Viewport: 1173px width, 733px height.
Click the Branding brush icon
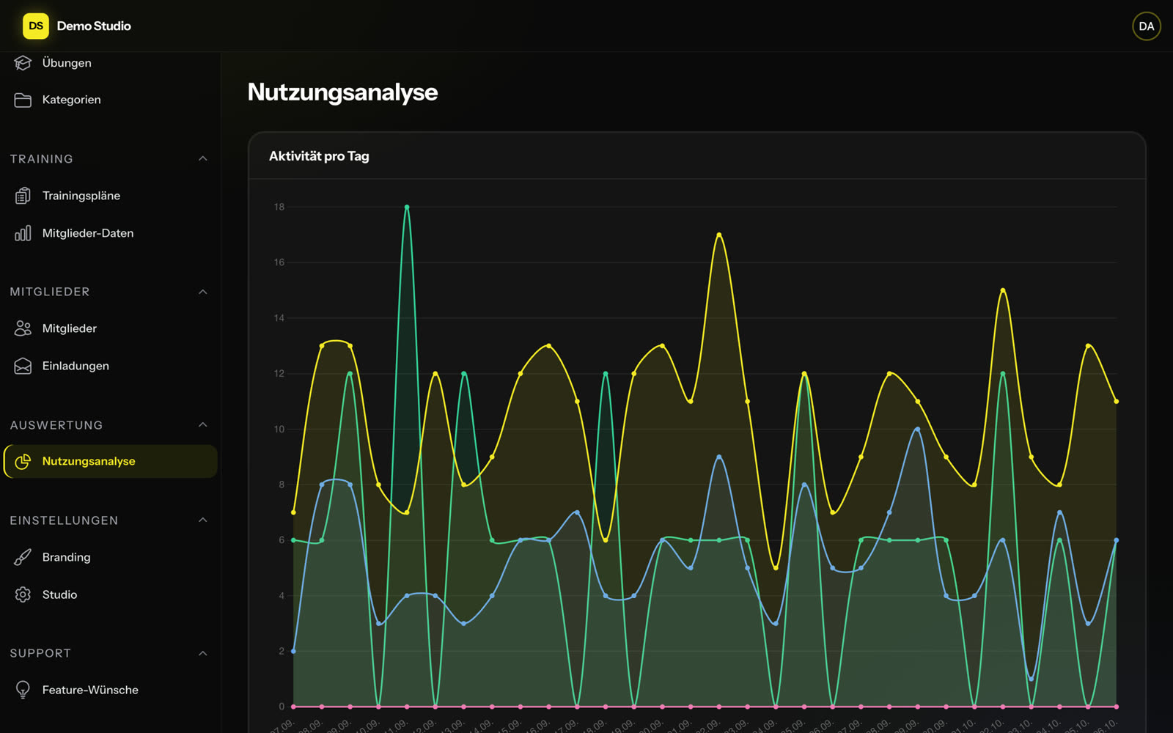(x=23, y=557)
